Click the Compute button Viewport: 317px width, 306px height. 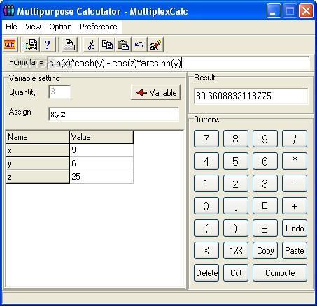click(x=280, y=273)
